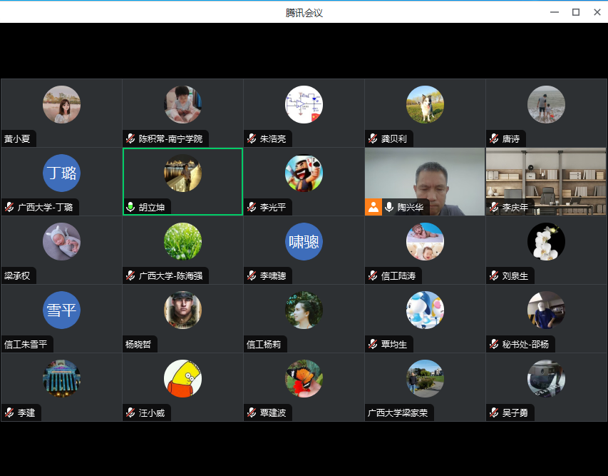The width and height of the screenshot is (608, 476).
Task: Click the muted mic icon next to 汪小威
Action: [x=130, y=413]
